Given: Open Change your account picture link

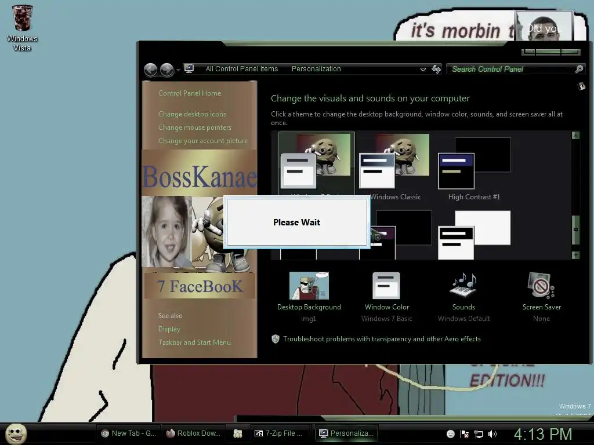Looking at the screenshot, I should (x=202, y=141).
